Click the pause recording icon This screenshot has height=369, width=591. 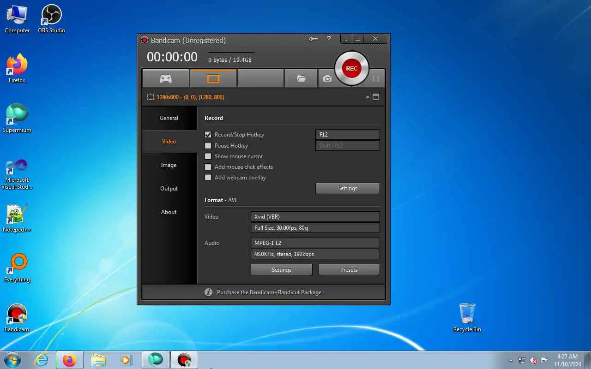tap(376, 78)
